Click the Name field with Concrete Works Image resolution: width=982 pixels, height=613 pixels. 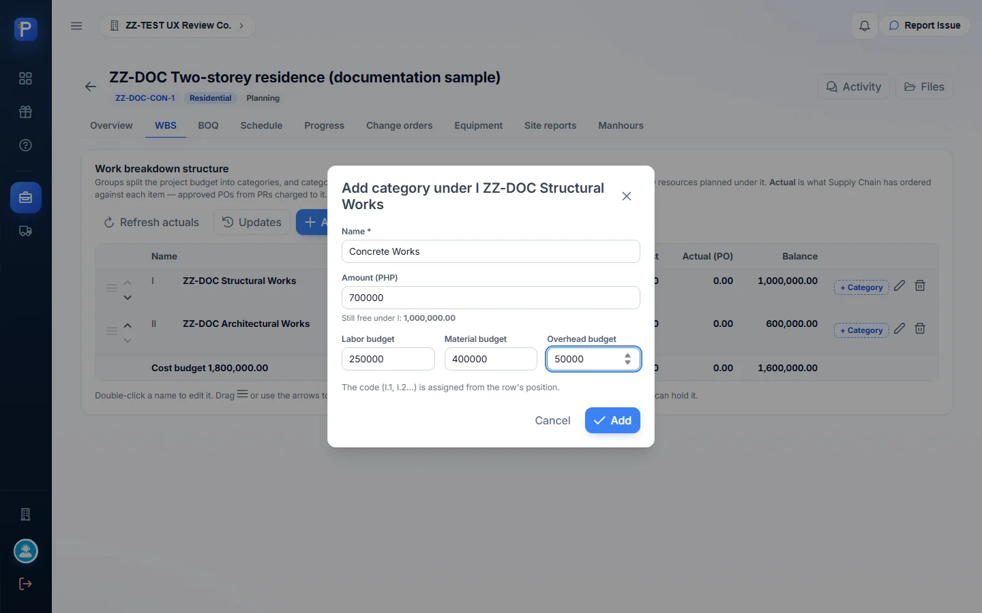(491, 251)
